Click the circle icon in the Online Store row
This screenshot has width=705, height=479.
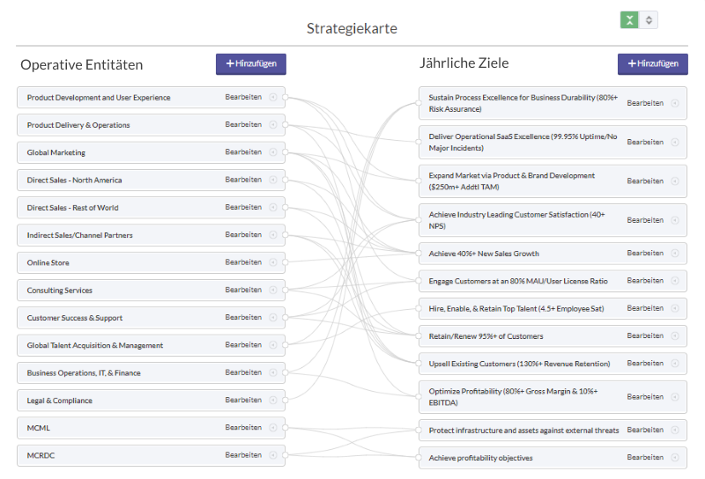click(x=273, y=262)
